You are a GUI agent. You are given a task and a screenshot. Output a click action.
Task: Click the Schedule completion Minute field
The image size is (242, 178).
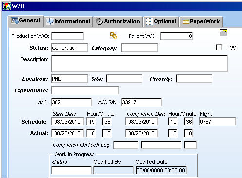188,122
